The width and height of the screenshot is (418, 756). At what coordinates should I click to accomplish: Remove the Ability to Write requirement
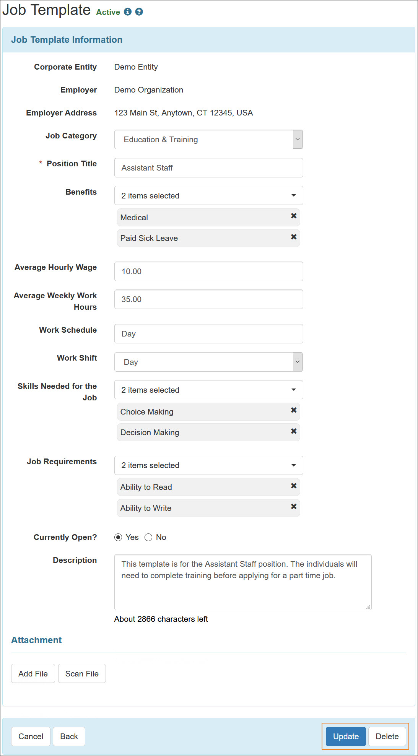294,506
